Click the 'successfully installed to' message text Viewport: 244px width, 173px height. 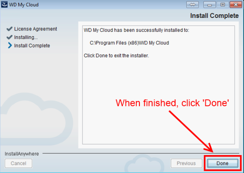(136, 30)
